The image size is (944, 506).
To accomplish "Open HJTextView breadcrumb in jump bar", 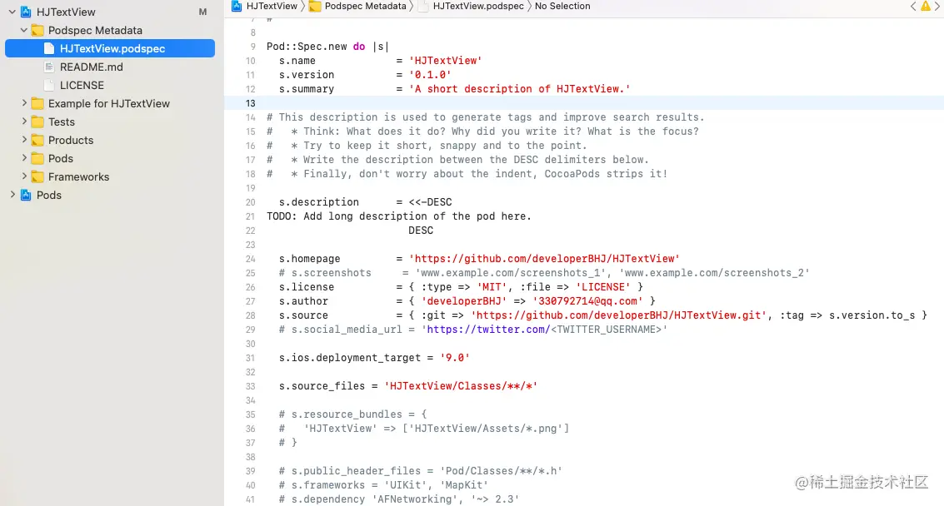I will click(272, 6).
